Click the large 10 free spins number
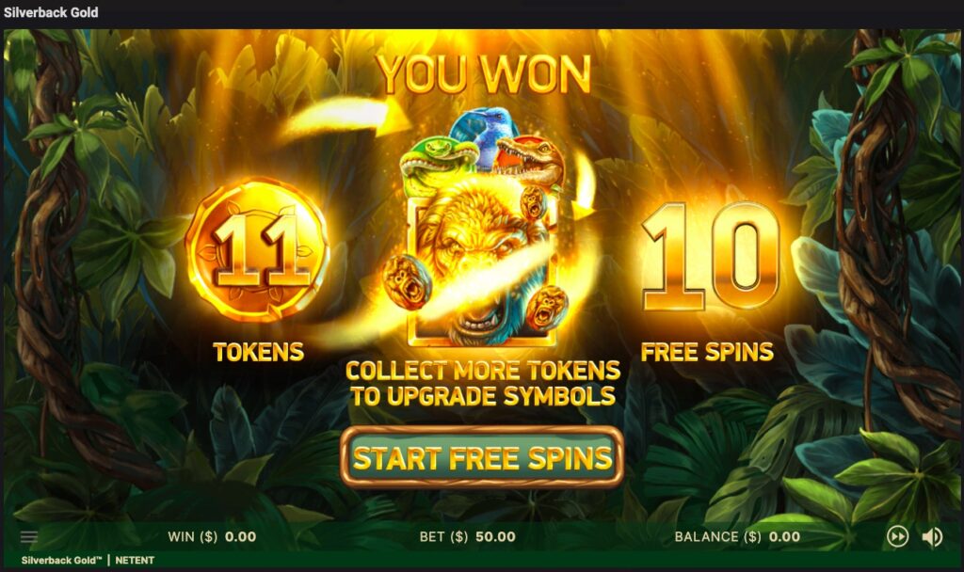The height and width of the screenshot is (572, 964). [711, 255]
